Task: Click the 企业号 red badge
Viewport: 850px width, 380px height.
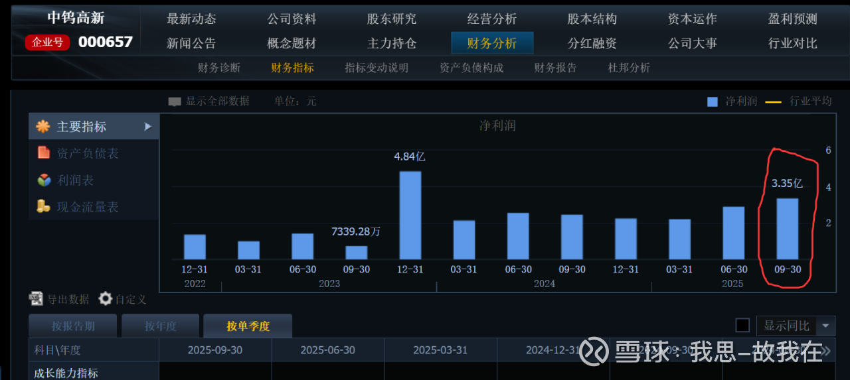Action: point(47,42)
